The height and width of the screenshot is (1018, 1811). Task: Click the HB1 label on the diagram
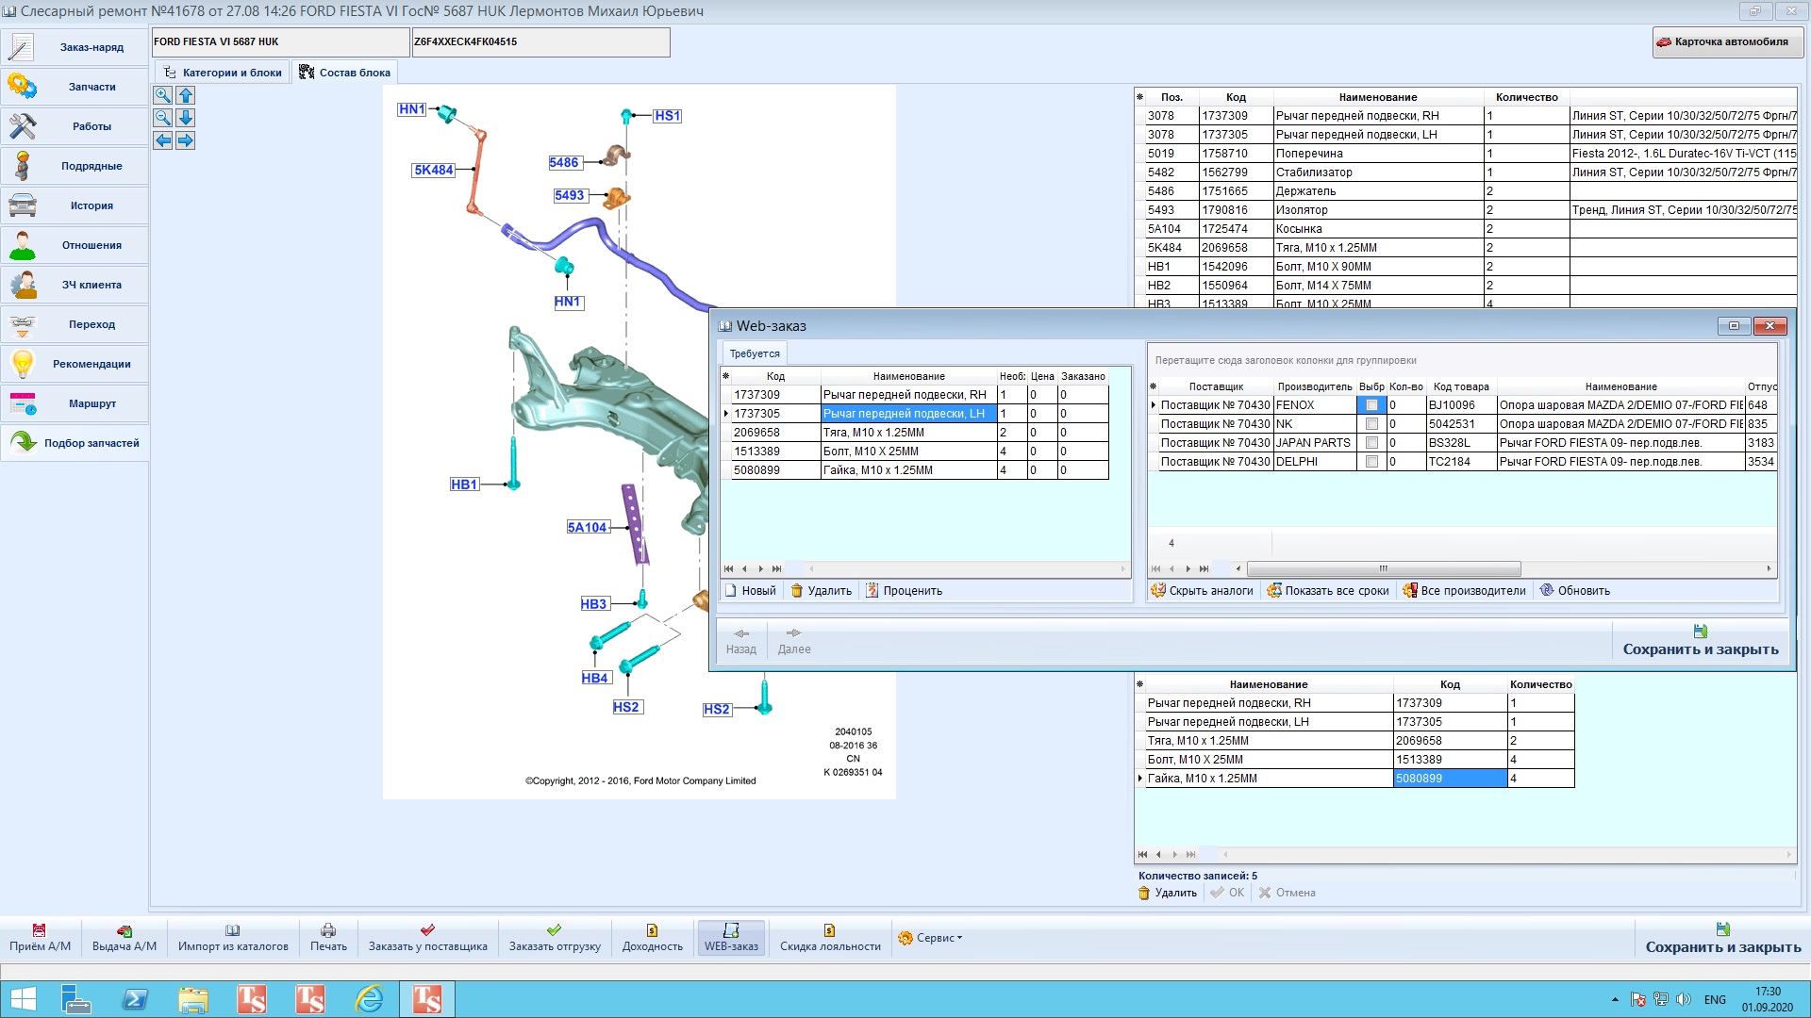click(464, 484)
